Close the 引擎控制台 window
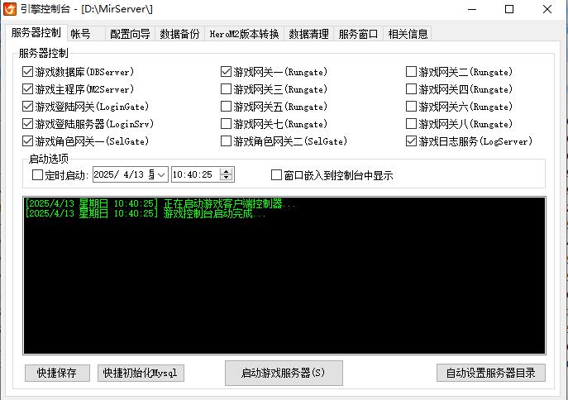Image resolution: width=568 pixels, height=400 pixels. pyautogui.click(x=547, y=9)
